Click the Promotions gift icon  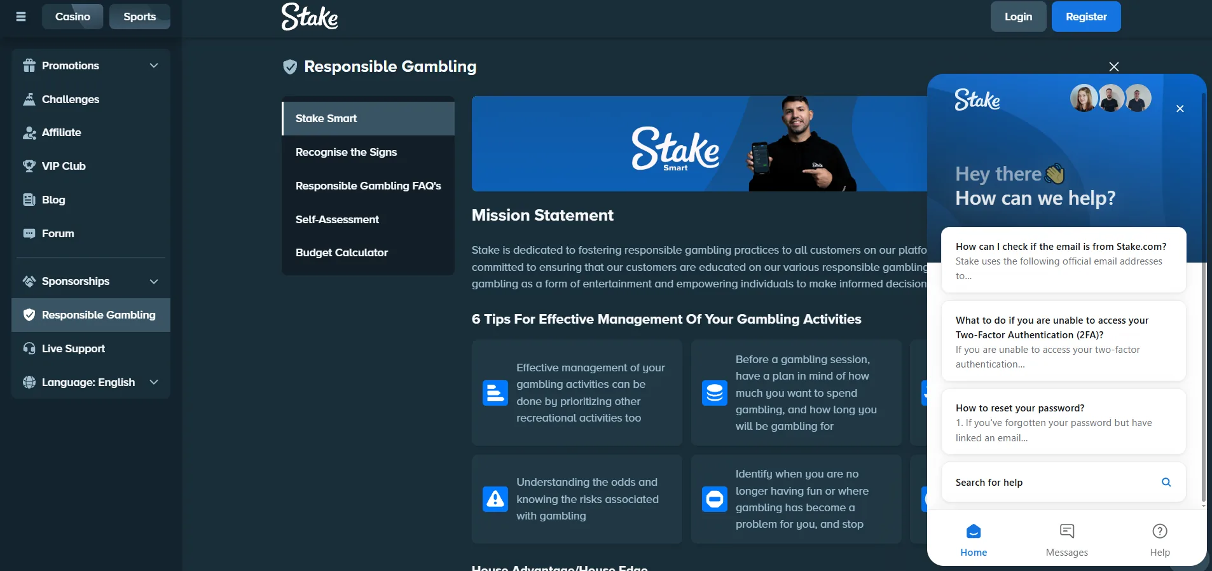[x=29, y=65]
